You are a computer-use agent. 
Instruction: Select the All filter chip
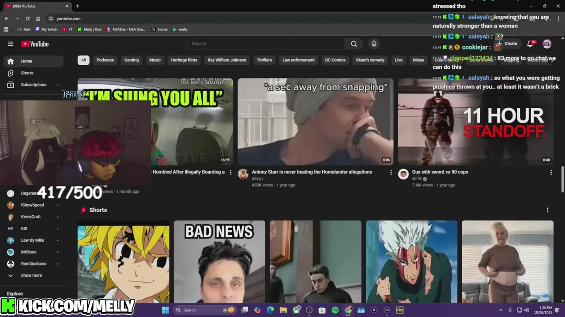(x=83, y=60)
